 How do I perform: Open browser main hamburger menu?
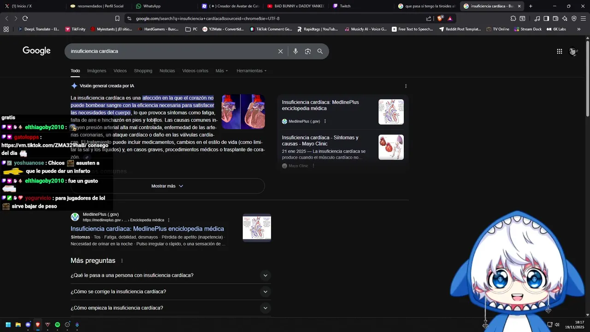(583, 18)
